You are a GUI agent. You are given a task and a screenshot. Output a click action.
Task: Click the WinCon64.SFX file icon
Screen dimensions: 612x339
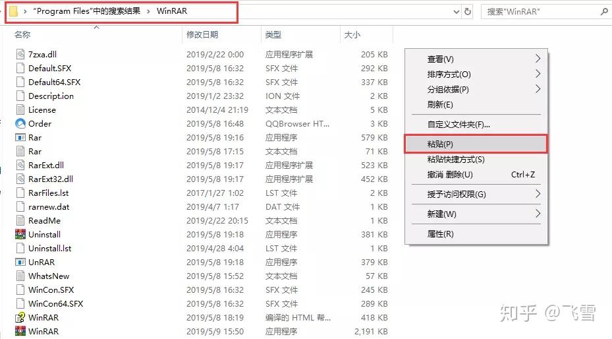tap(20, 304)
